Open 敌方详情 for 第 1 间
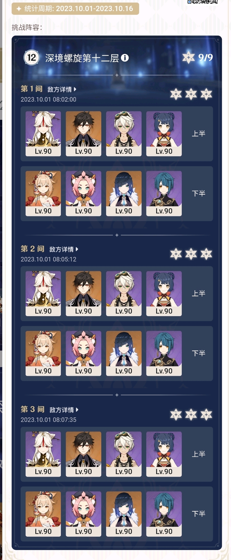 click(x=62, y=89)
